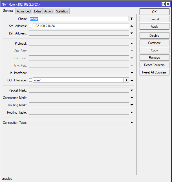Image resolution: width=172 pixels, height=182 pixels.
Task: Click the 'enabled' status bar text
Action: [x=7, y=179]
